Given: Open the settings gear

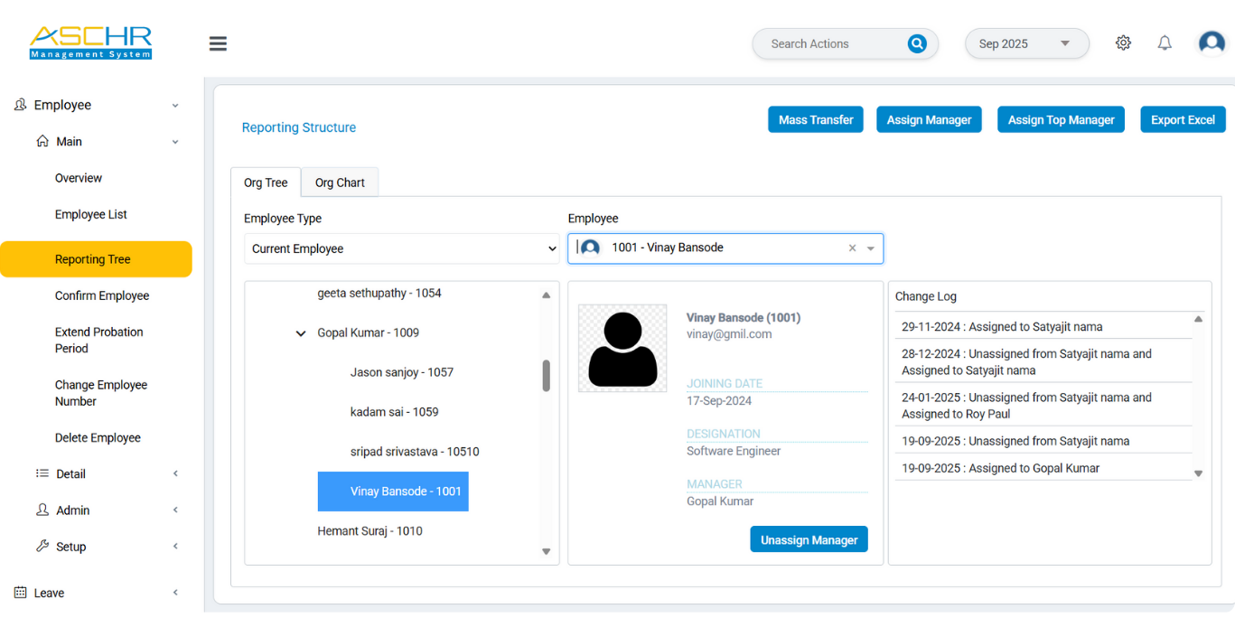Looking at the screenshot, I should [x=1123, y=42].
